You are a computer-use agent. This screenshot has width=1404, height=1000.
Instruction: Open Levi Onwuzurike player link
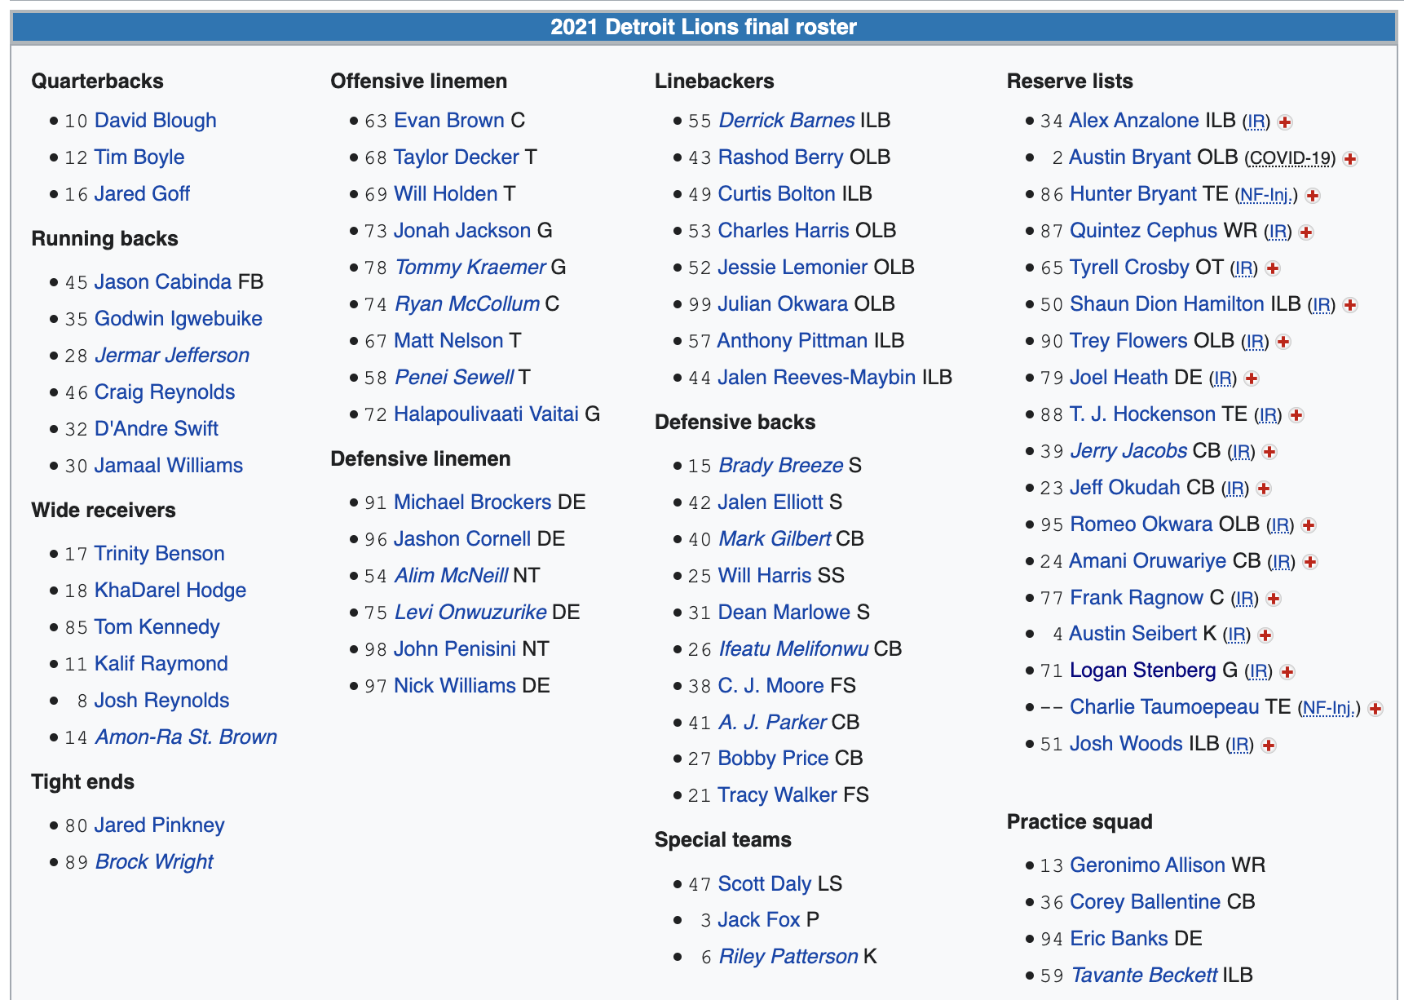[x=470, y=613]
